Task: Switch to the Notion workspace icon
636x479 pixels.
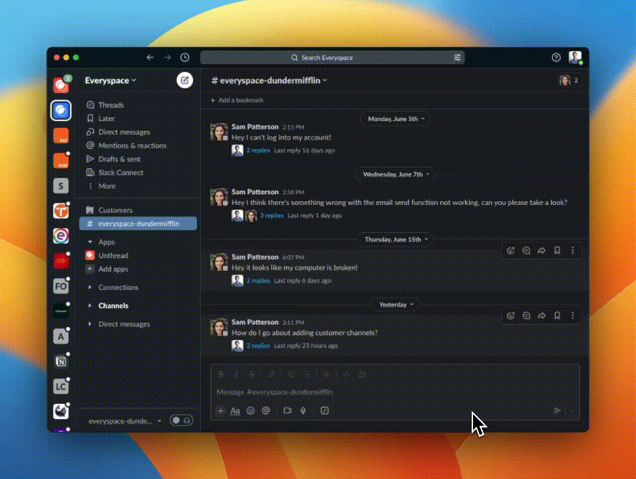Action: point(61,361)
